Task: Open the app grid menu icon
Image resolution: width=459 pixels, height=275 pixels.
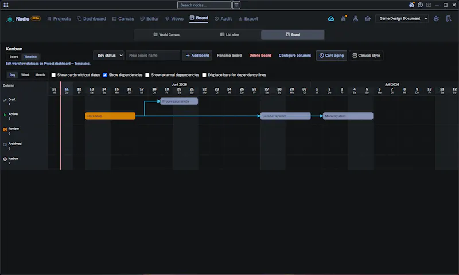Action: (x=6, y=5)
